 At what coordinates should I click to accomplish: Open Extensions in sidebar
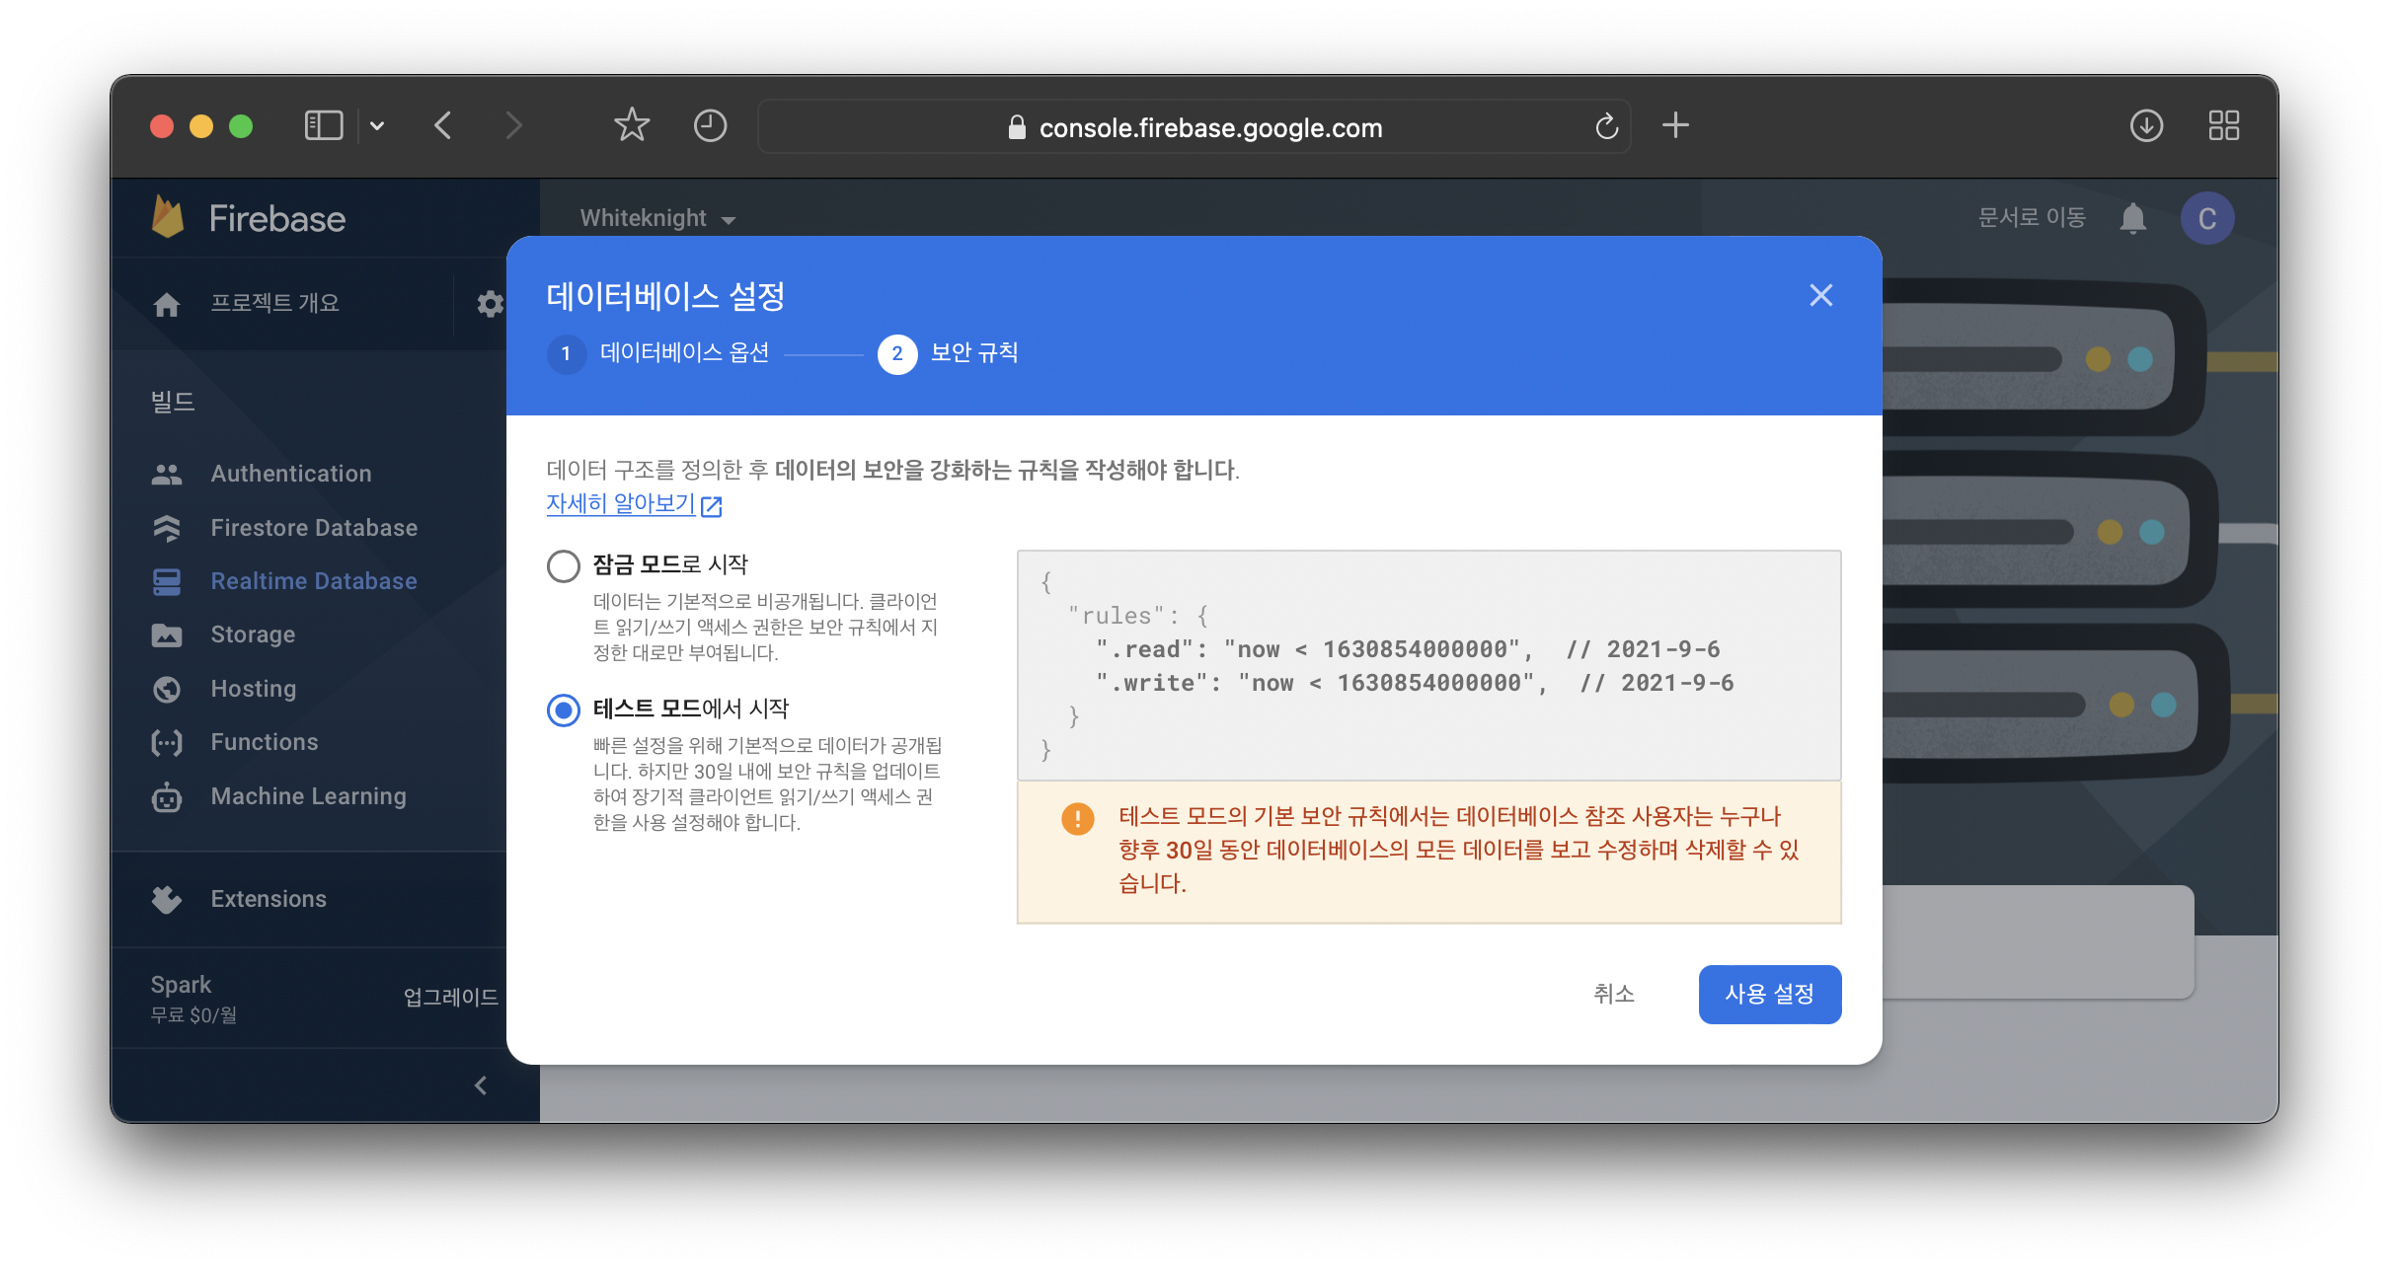[x=269, y=899]
